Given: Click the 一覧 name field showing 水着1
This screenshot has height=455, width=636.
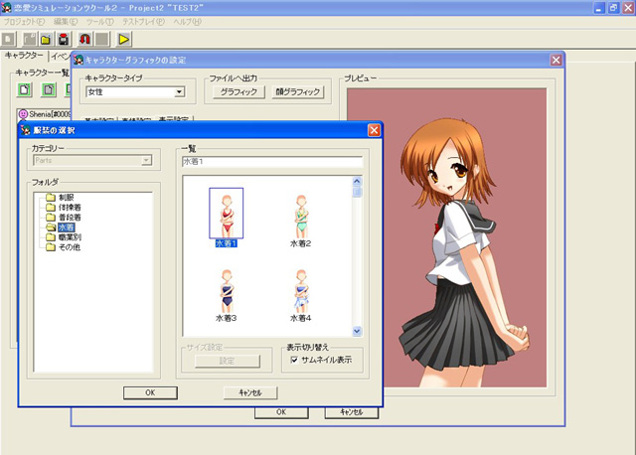Looking at the screenshot, I should pyautogui.click(x=271, y=162).
